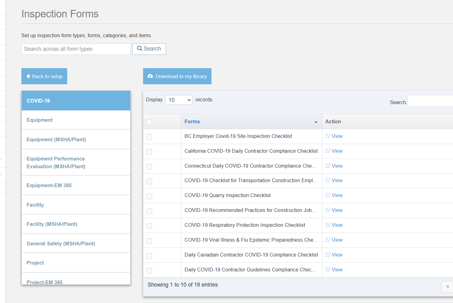Click the cloud download icon on Download to my library
Image resolution: width=453 pixels, height=303 pixels.
150,76
